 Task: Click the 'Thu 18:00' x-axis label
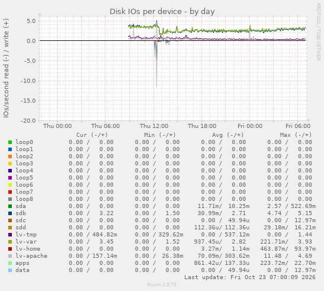(x=202, y=126)
